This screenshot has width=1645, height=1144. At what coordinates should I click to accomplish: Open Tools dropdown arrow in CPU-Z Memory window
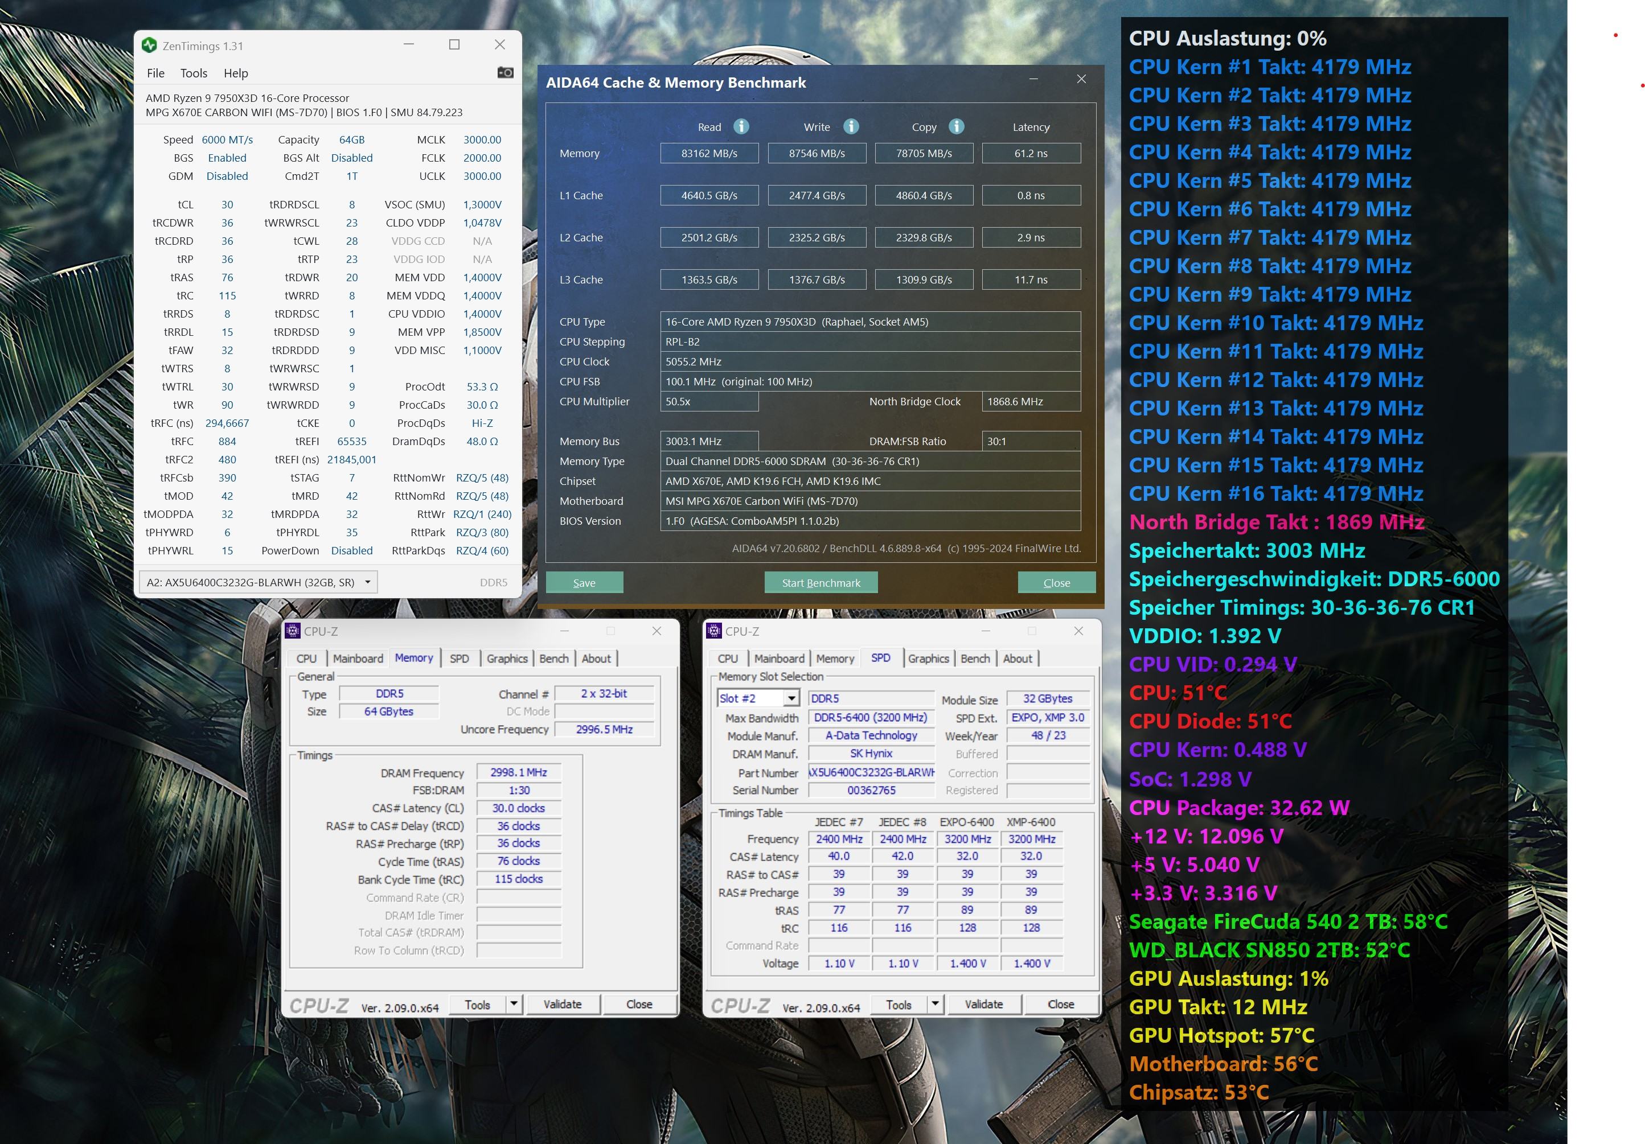pyautogui.click(x=514, y=1003)
